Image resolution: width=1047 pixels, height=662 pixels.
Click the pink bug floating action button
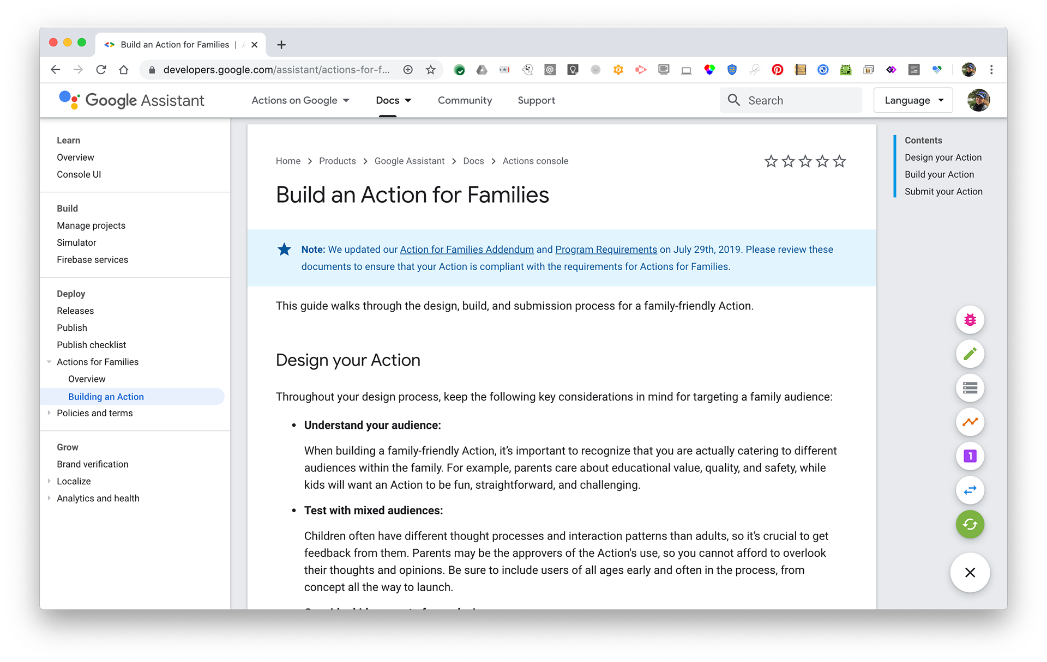970,320
